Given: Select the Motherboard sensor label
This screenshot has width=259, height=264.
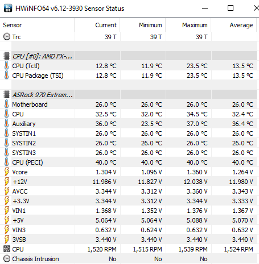Looking at the screenshot, I should 30,104.
